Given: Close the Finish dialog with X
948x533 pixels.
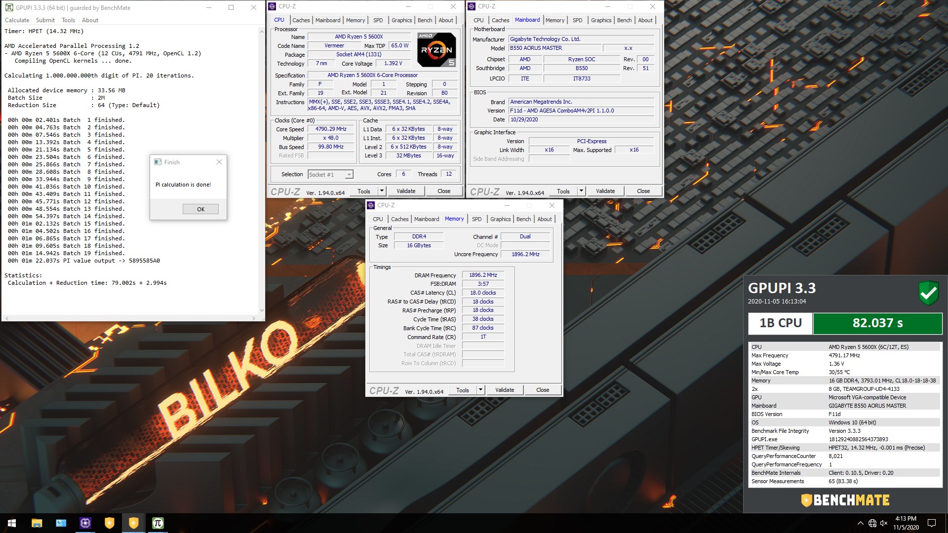Looking at the screenshot, I should (219, 162).
